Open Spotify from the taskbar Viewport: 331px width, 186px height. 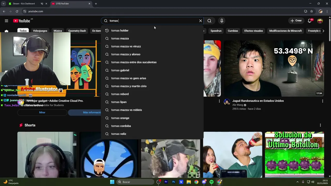coord(212,182)
